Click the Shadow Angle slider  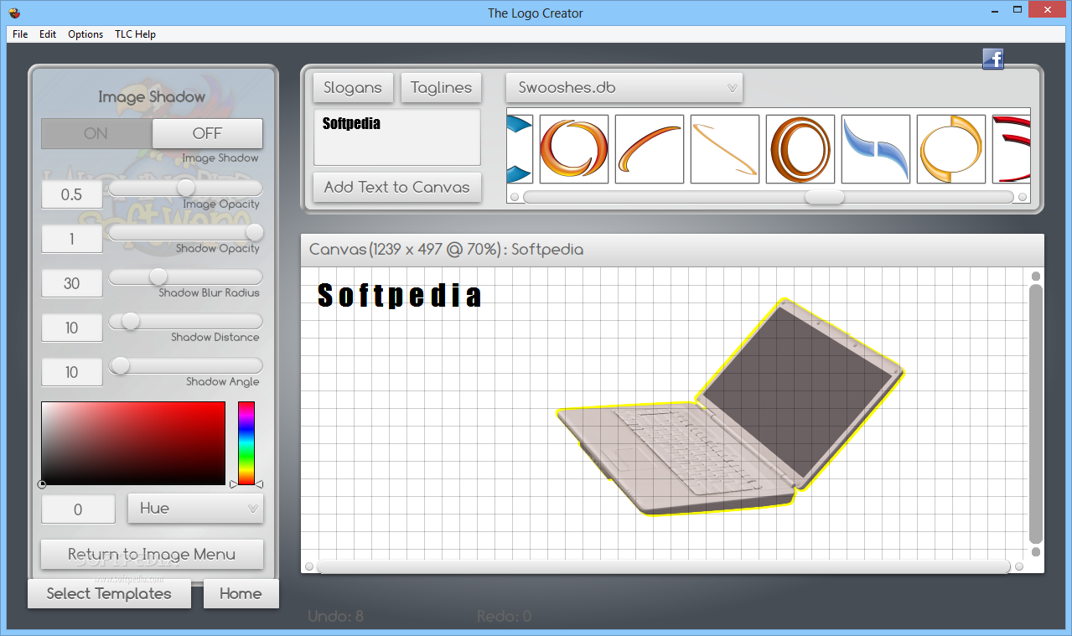click(x=185, y=365)
